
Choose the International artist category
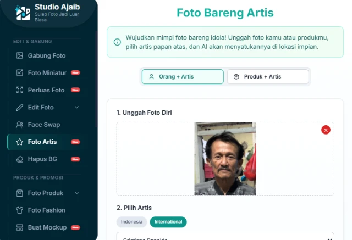[168, 222]
